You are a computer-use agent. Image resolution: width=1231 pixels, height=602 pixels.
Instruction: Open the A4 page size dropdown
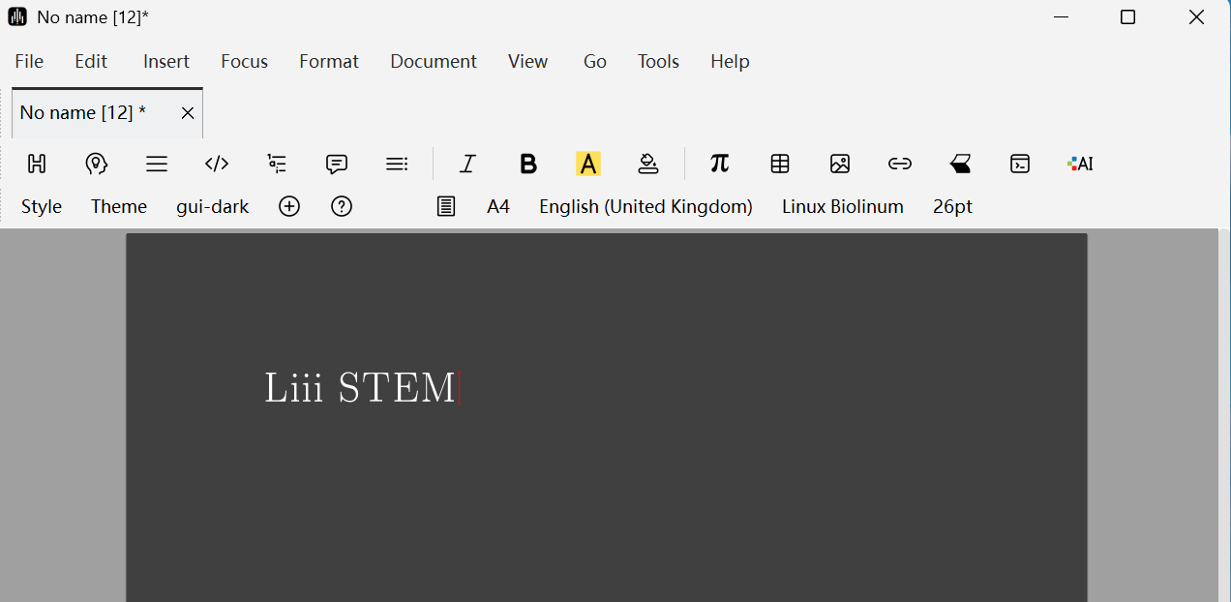click(498, 206)
